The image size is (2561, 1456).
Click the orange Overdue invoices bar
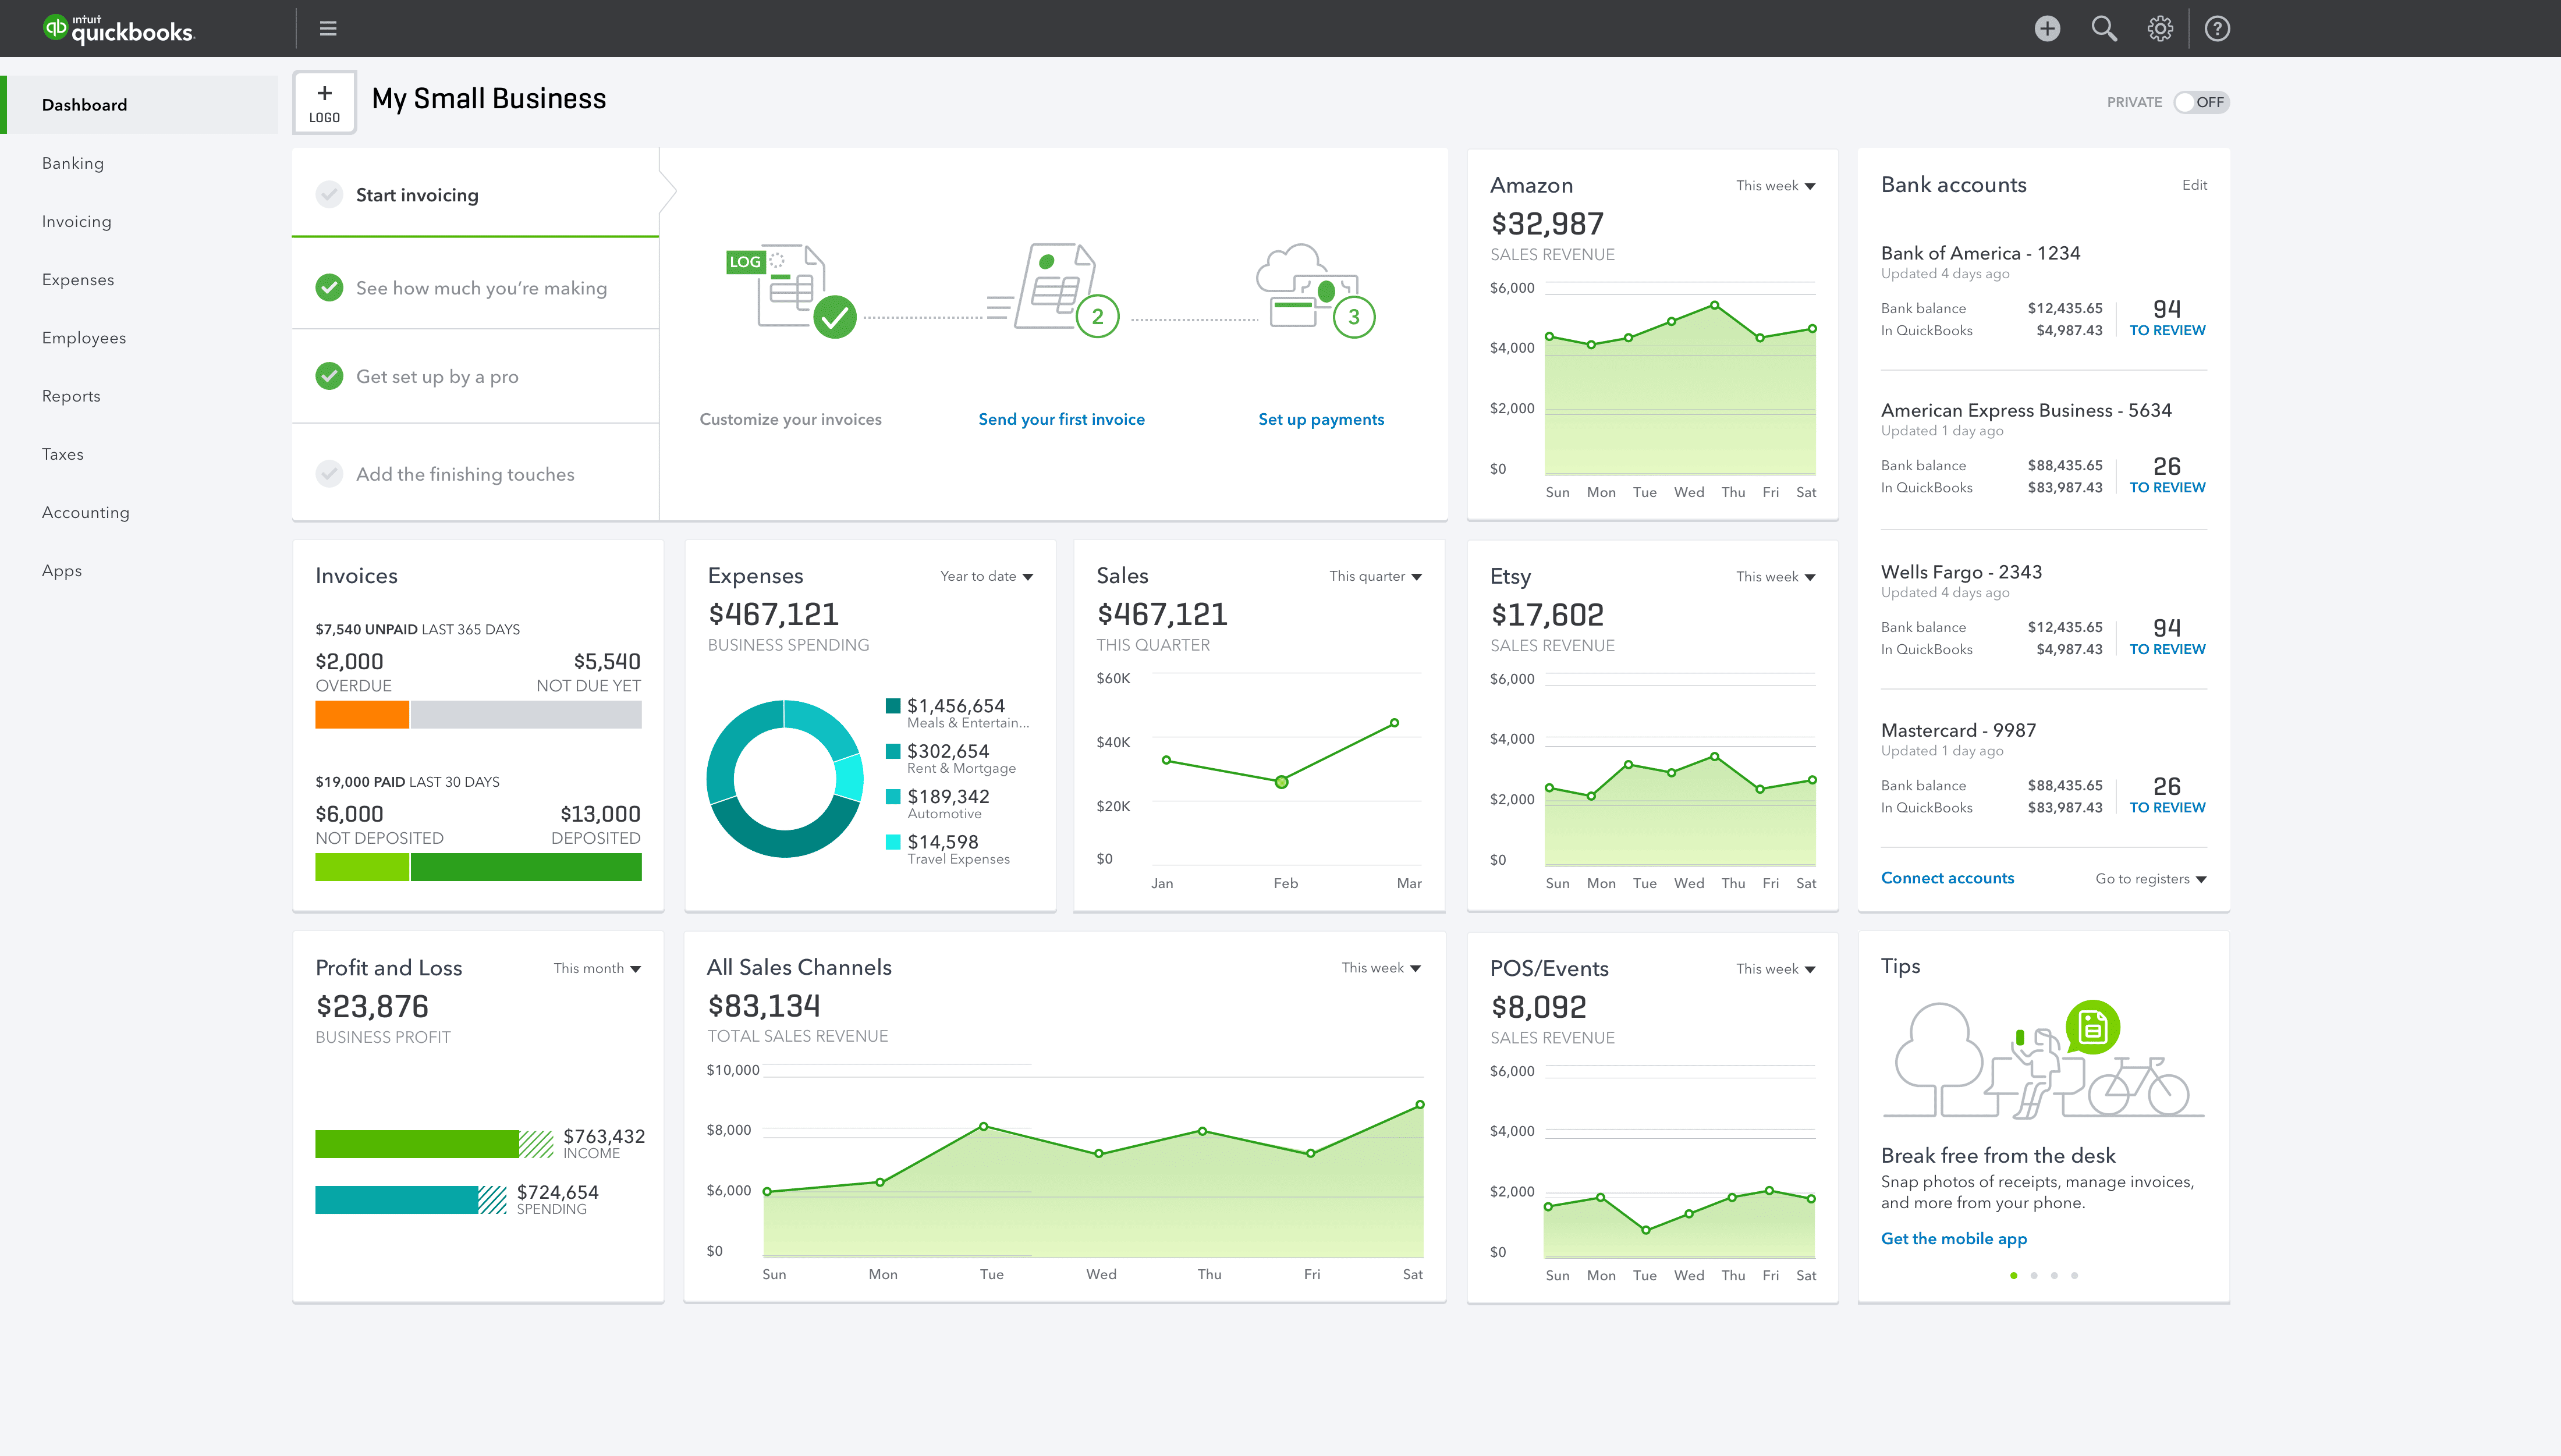[x=362, y=714]
